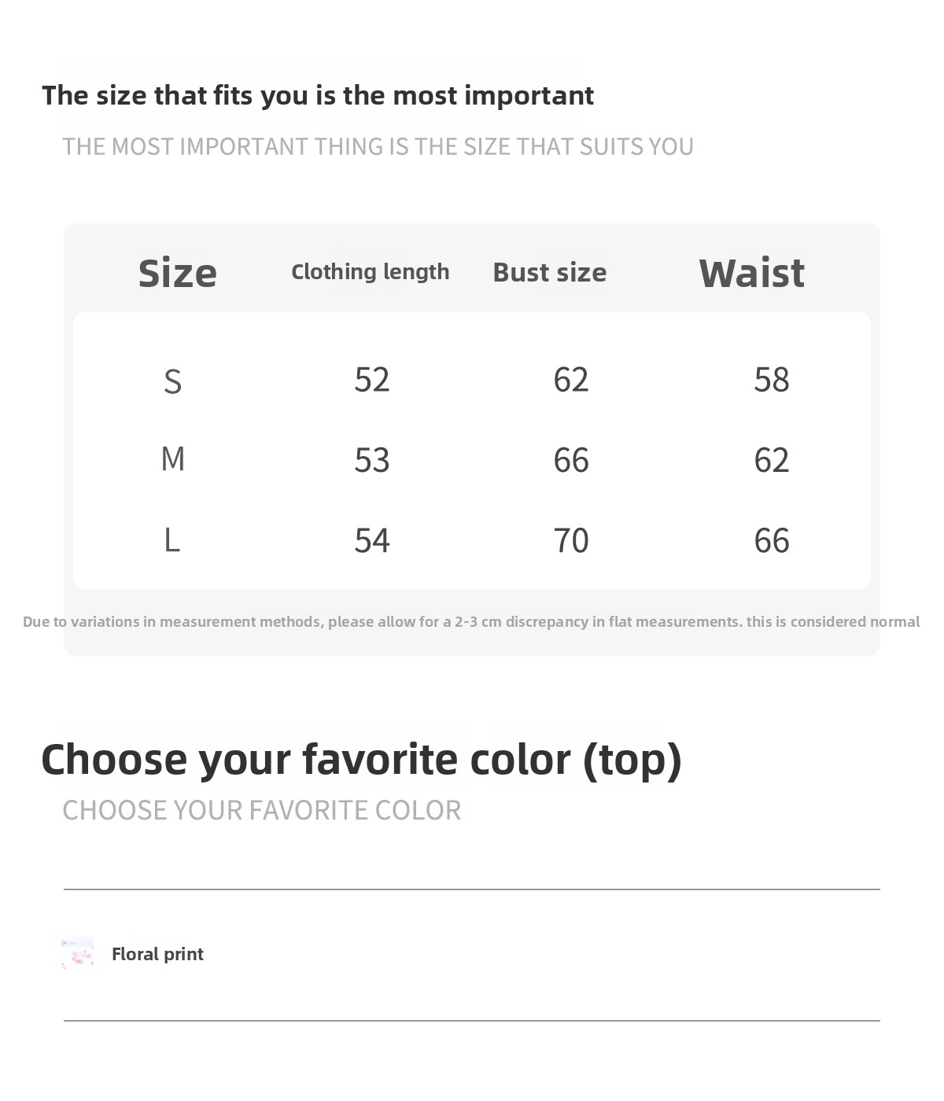Viewport: 944px width, 1101px height.
Task: Click the 'Choose your favorite color (top)' heading
Action: (361, 760)
